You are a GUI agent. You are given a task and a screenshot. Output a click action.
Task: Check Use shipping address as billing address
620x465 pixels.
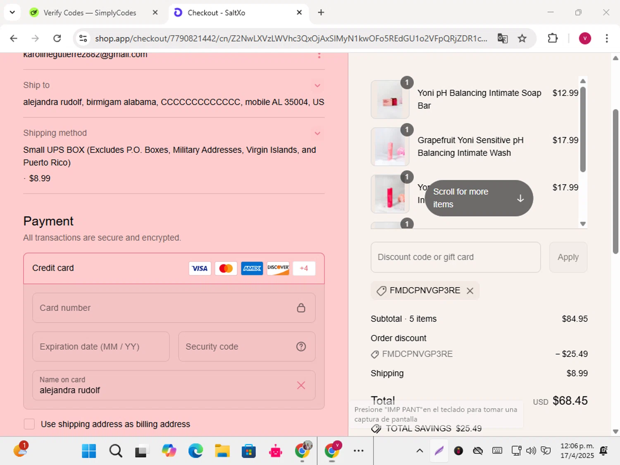pyautogui.click(x=29, y=424)
